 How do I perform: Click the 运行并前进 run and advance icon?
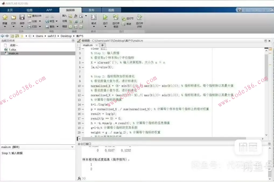point(115,17)
